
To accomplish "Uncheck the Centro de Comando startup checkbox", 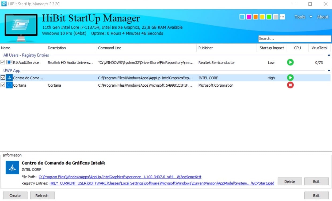I will click(x=3, y=78).
